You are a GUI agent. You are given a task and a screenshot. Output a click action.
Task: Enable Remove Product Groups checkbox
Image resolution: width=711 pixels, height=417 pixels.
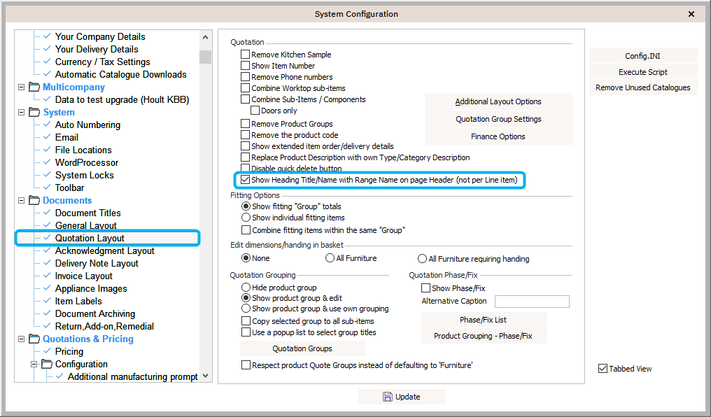(x=246, y=123)
